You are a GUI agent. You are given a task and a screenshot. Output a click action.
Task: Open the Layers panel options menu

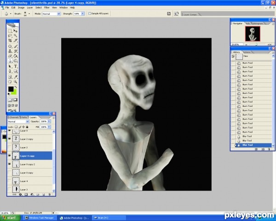[54, 117]
